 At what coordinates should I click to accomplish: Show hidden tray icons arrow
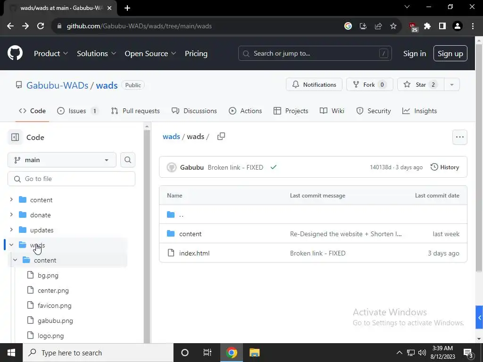(x=399, y=353)
